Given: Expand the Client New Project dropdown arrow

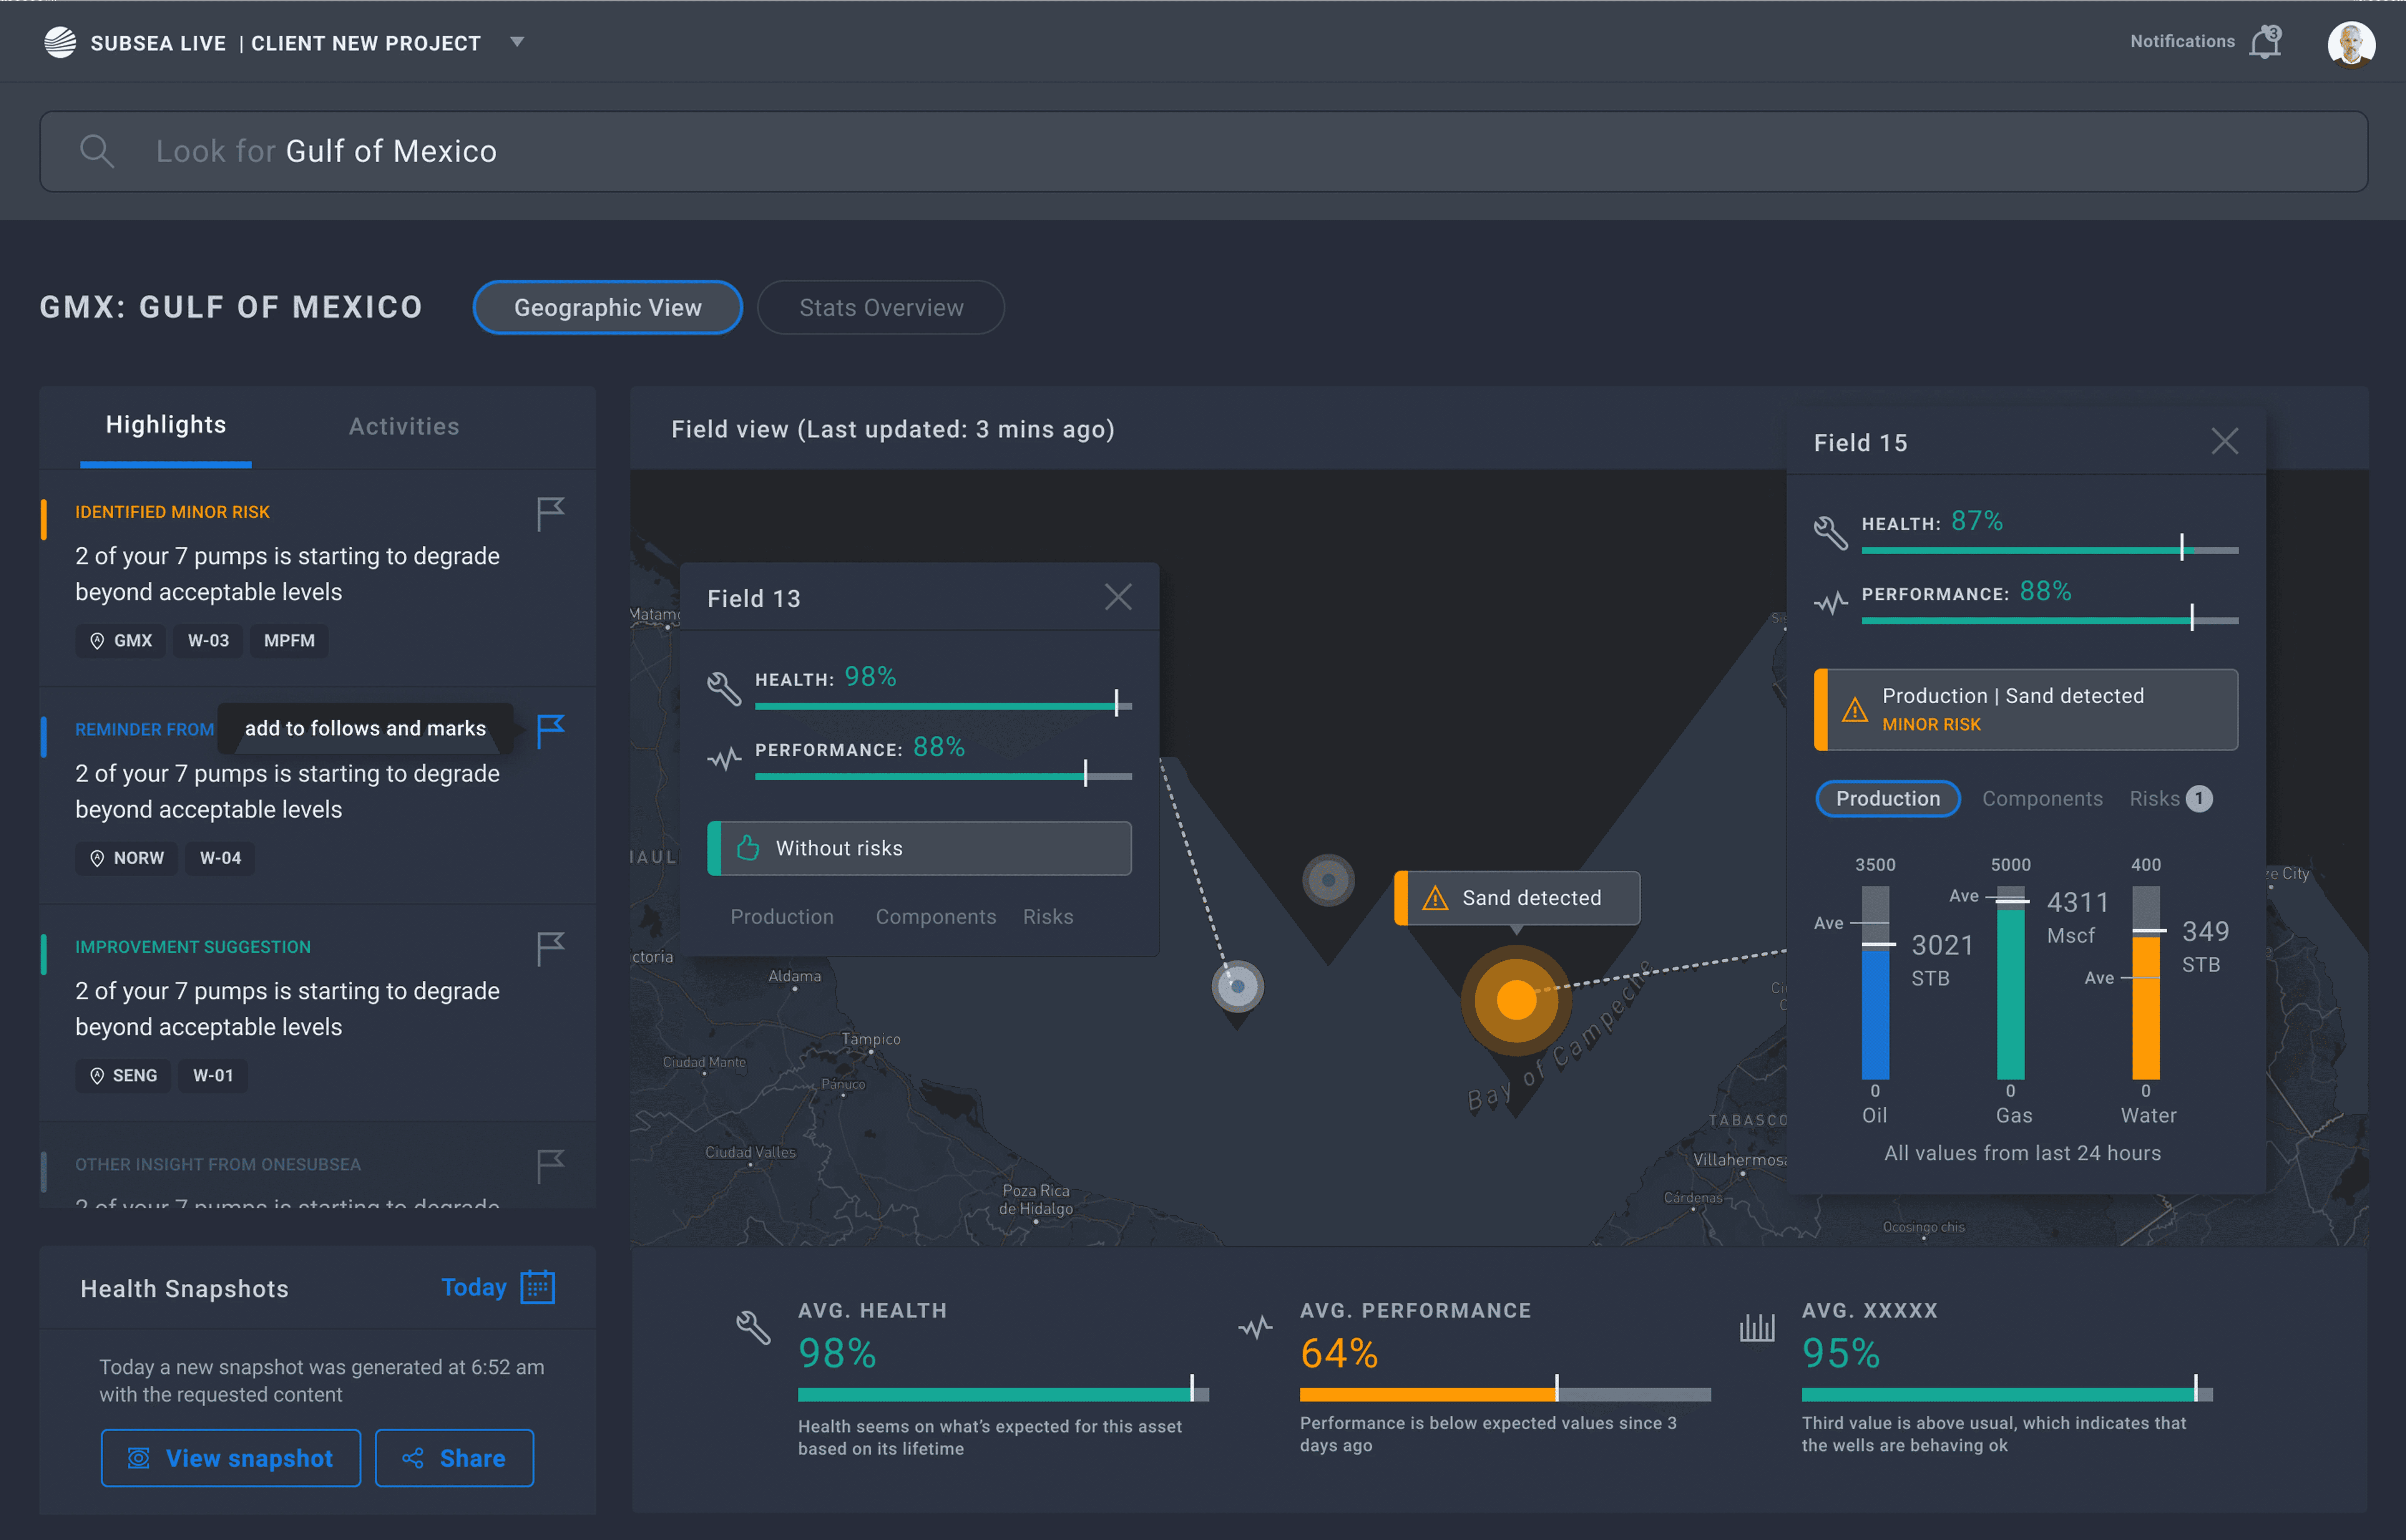Looking at the screenshot, I should pos(517,42).
